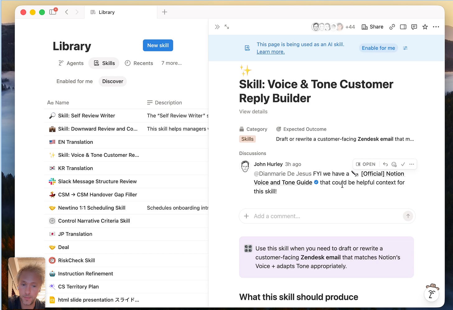Click the webcam video thumbnail
This screenshot has height=310, width=453.
coord(27,283)
